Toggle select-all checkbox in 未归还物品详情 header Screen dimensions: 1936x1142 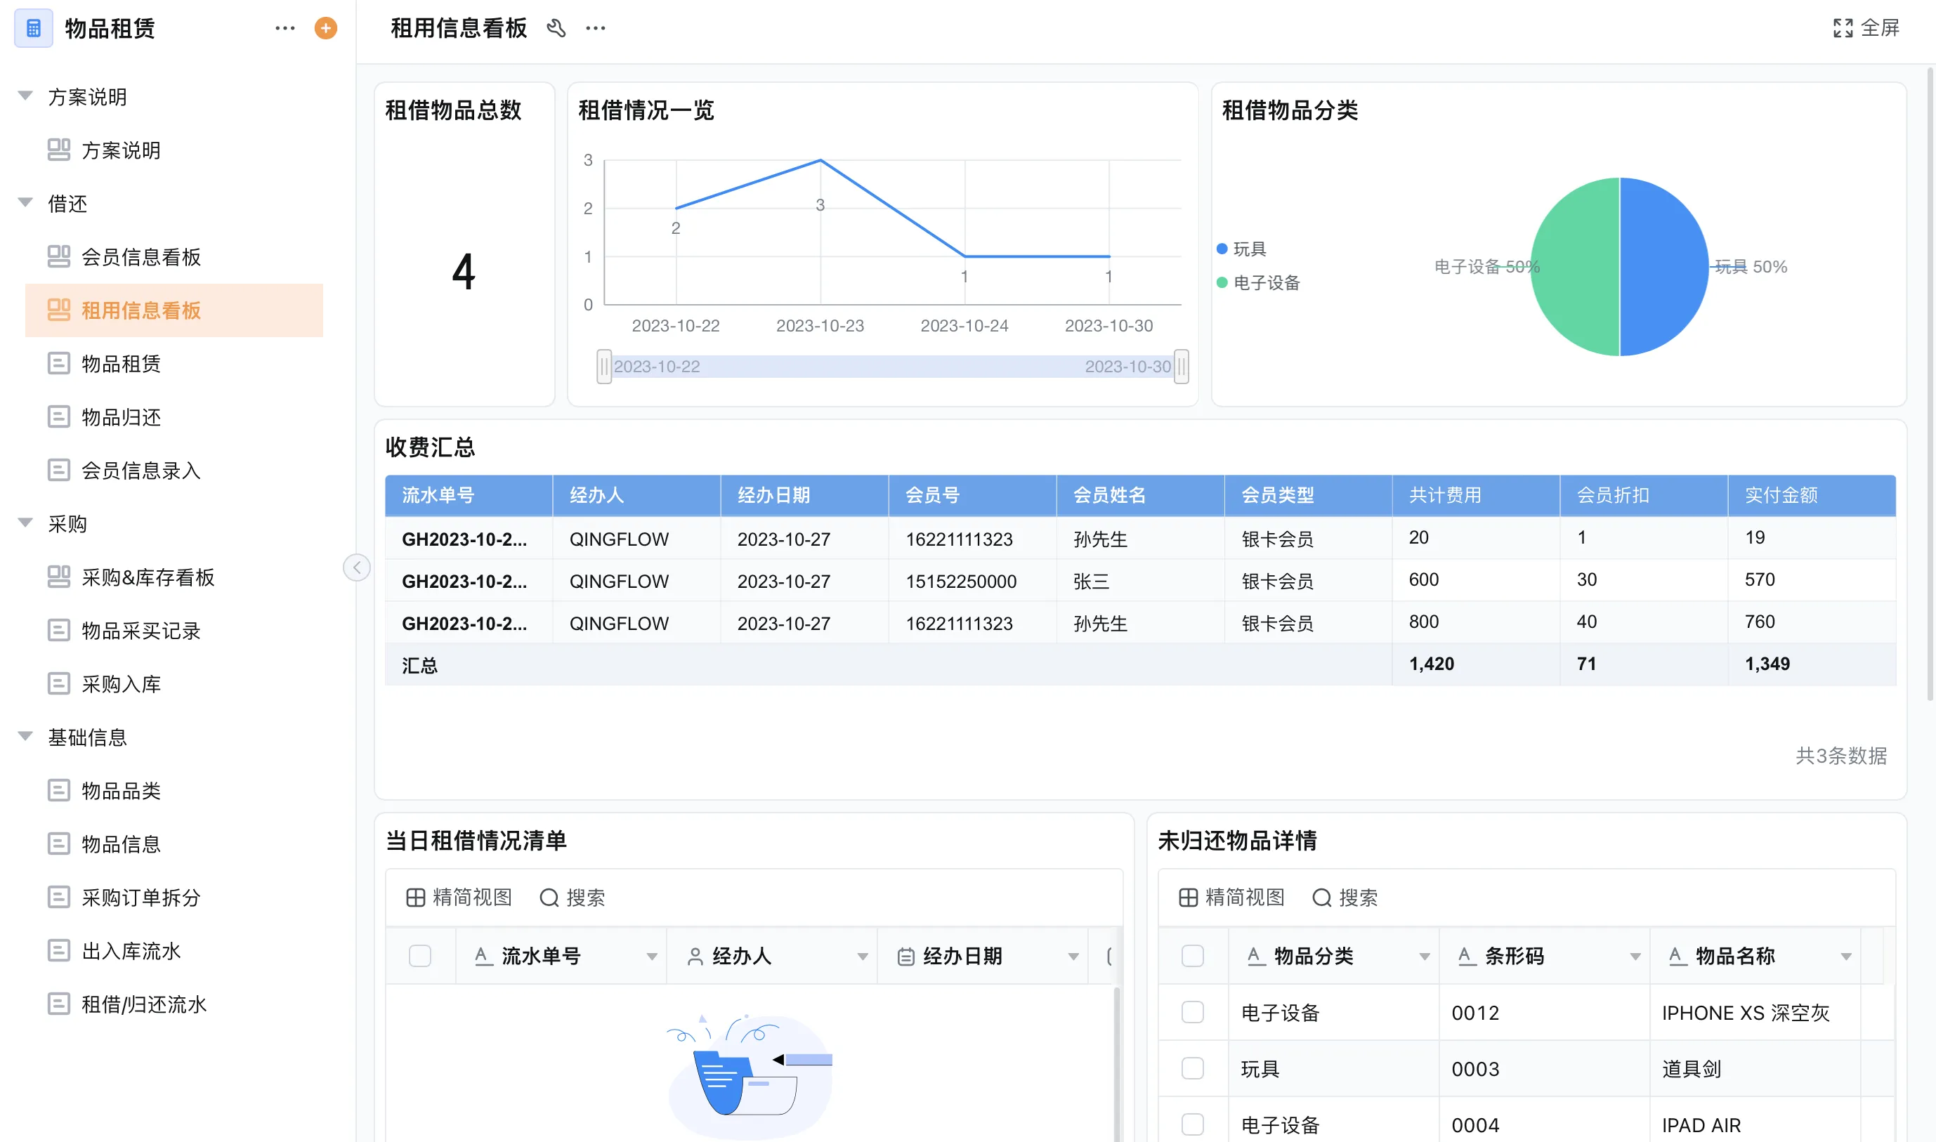(1192, 956)
